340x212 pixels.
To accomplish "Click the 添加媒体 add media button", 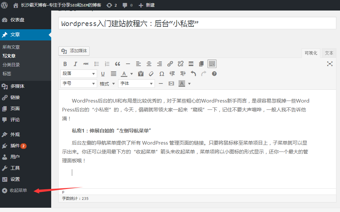I will click(x=74, y=51).
